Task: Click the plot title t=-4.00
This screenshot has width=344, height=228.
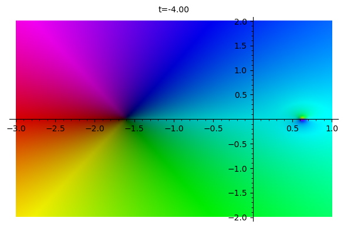Action: coord(174,9)
